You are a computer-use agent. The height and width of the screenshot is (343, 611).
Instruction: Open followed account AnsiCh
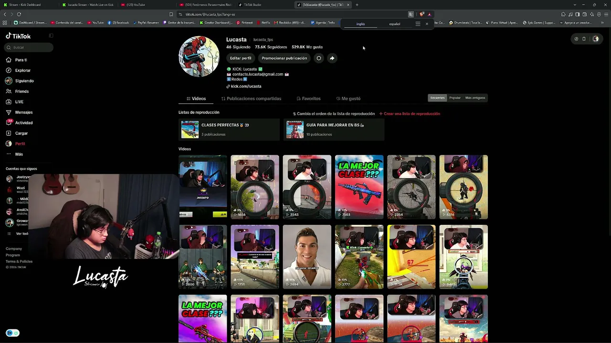pyautogui.click(x=18, y=212)
